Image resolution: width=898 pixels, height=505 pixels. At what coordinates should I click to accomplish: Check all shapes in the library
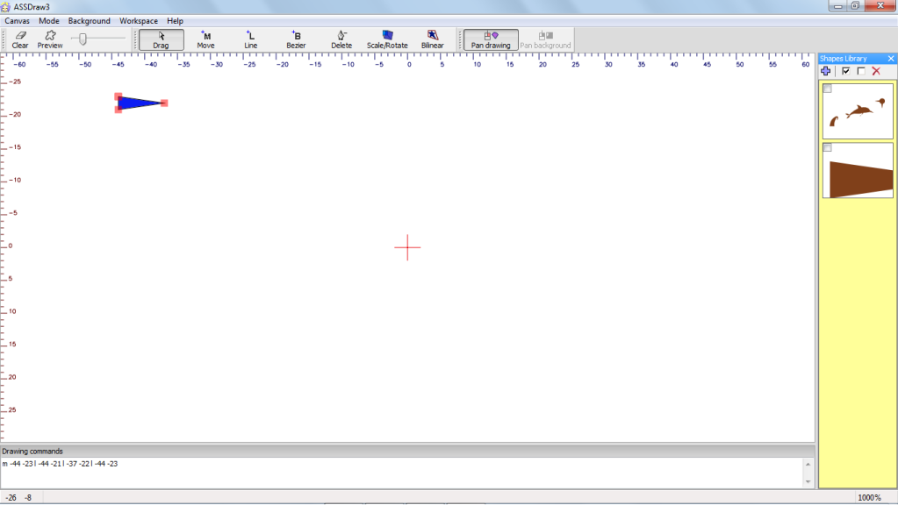[846, 71]
